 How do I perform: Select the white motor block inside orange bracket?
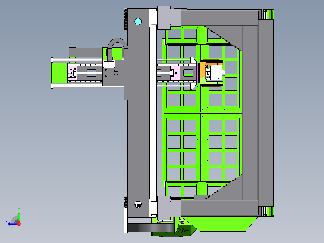[216, 72]
